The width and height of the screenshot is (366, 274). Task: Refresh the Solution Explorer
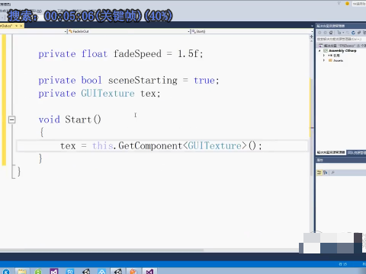click(353, 33)
